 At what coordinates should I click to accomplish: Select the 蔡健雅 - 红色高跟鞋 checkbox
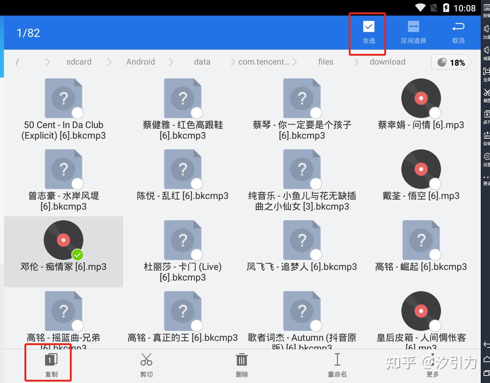click(x=197, y=113)
